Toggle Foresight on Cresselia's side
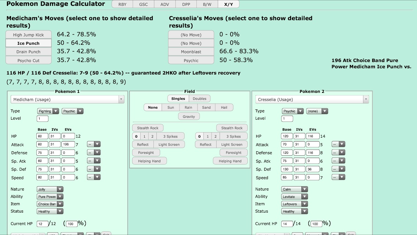The width and height of the screenshot is (417, 235). tap(233, 152)
